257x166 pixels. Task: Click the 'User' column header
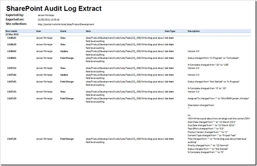[39, 31]
